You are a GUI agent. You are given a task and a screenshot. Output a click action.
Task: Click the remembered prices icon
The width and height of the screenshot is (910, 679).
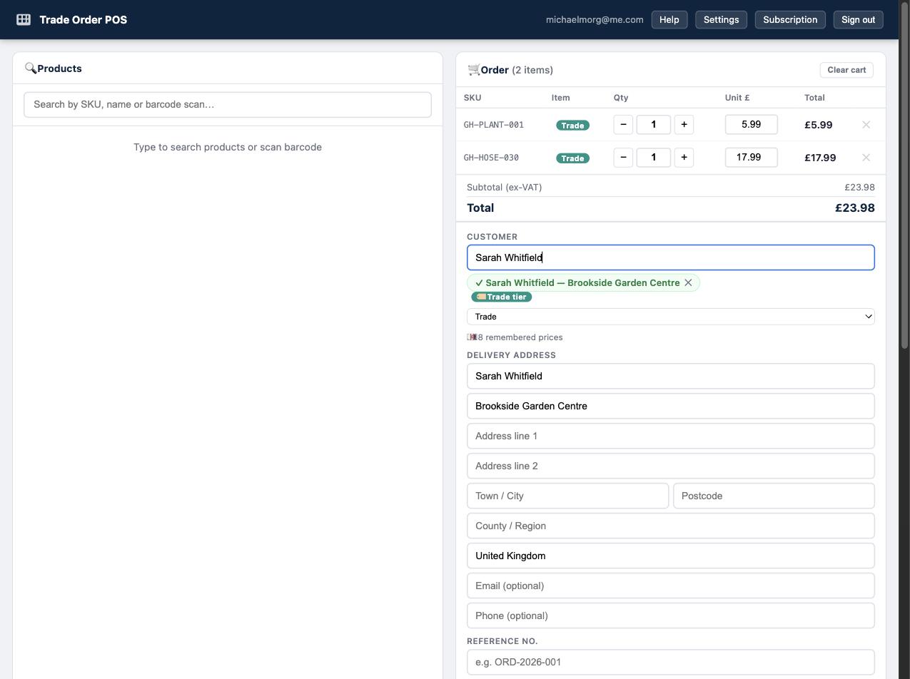point(472,337)
